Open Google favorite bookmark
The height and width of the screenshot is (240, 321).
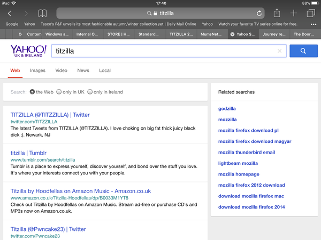12,24
